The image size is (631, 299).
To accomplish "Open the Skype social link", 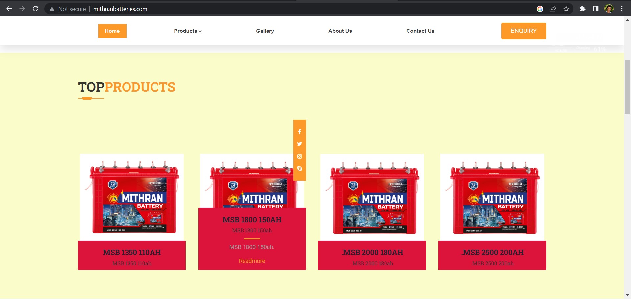I will point(299,168).
